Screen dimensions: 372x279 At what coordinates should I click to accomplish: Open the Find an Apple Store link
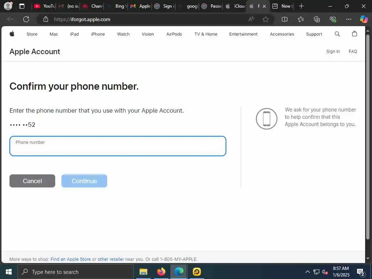pos(71,259)
